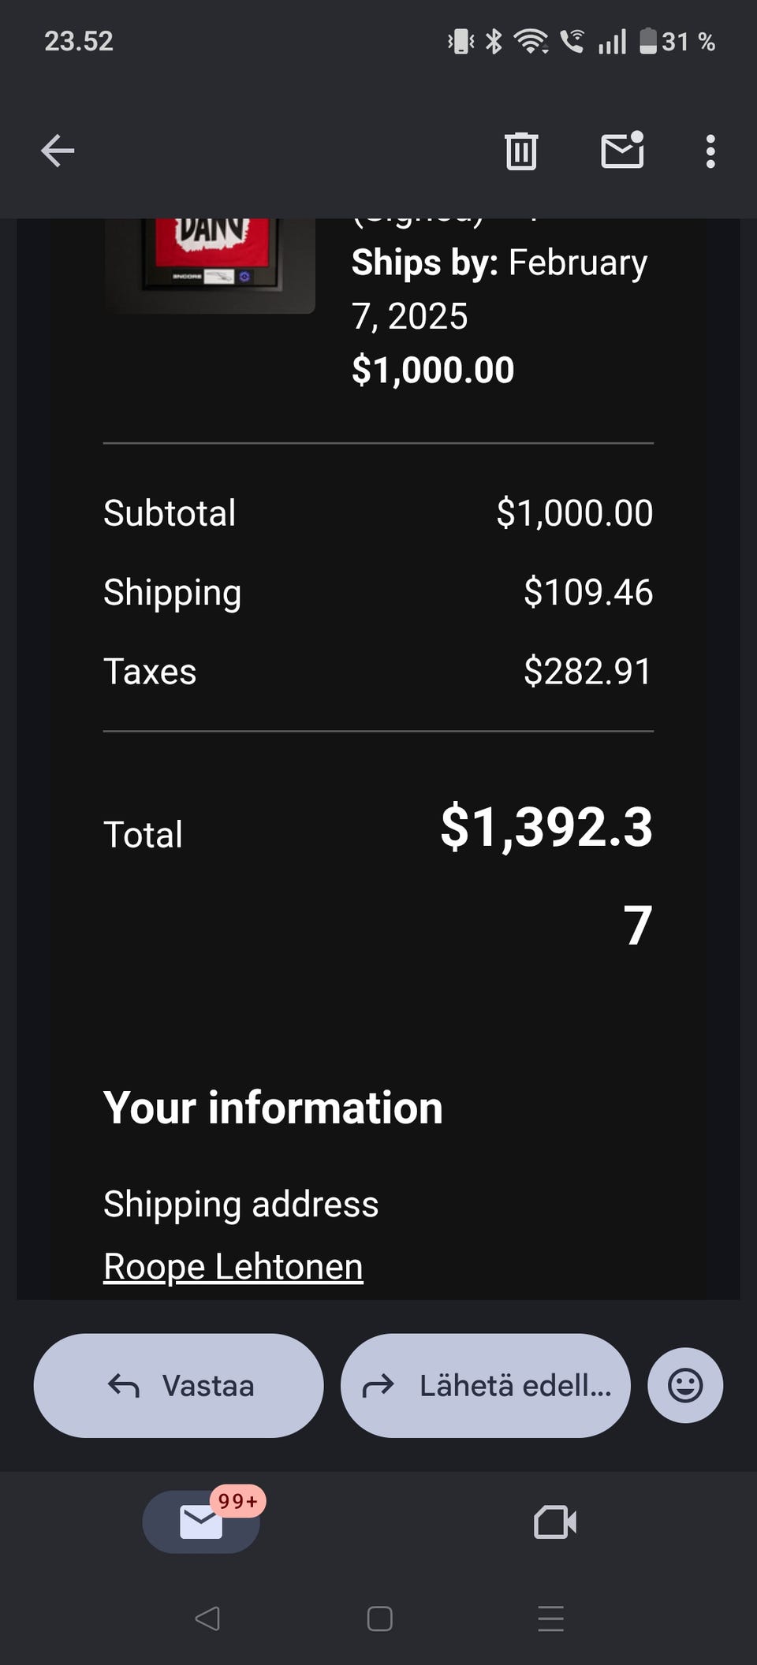Switch to the Mail tab with 99+ badge
757x1665 pixels.
tap(201, 1522)
